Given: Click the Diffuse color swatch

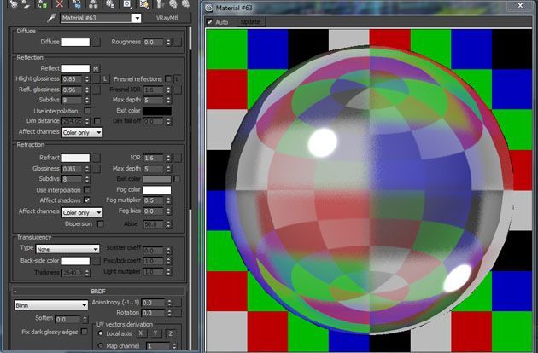Looking at the screenshot, I should pos(75,42).
